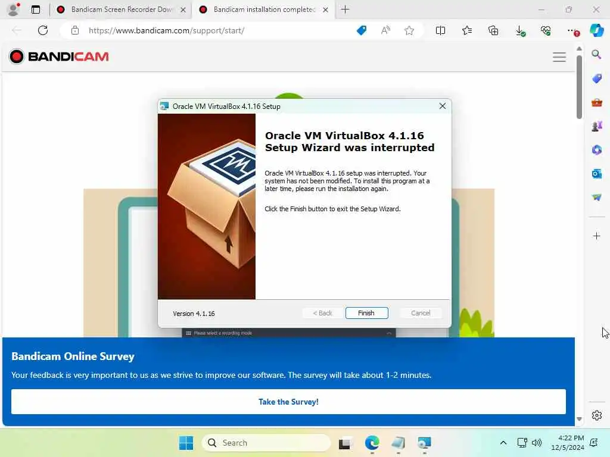Open the clock showing 4:22 PM
Screen dimensions: 610x457
pos(568,443)
